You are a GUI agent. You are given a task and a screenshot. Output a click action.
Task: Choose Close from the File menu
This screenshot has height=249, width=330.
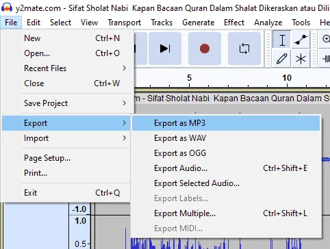pos(66,83)
